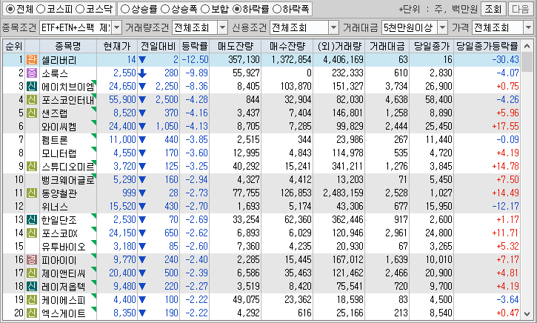Screen dimensions: 537x323
Task: Click the green corner marker on 유투바이오
Action: tap(94, 243)
